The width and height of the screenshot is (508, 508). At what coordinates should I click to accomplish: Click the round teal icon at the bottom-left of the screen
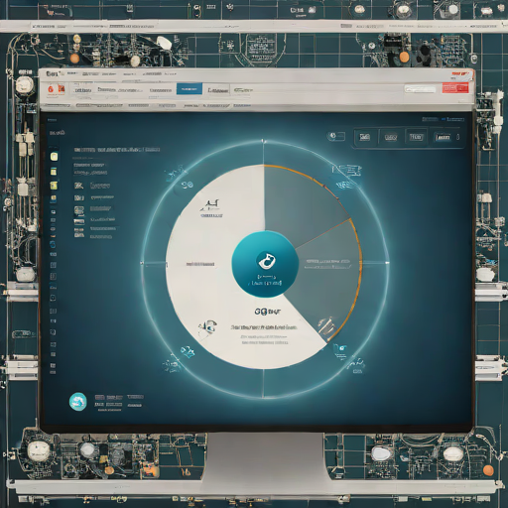click(78, 402)
